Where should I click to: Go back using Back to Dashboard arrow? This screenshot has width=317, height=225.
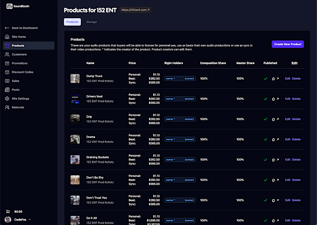coord(7,28)
